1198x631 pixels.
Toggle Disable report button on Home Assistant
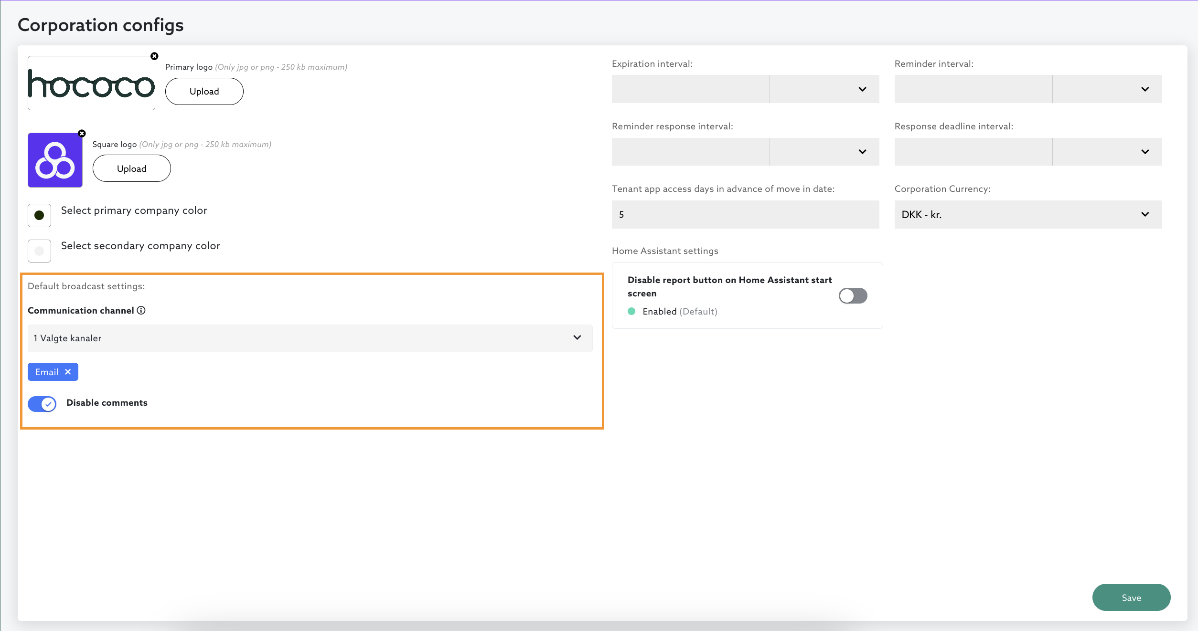tap(853, 295)
